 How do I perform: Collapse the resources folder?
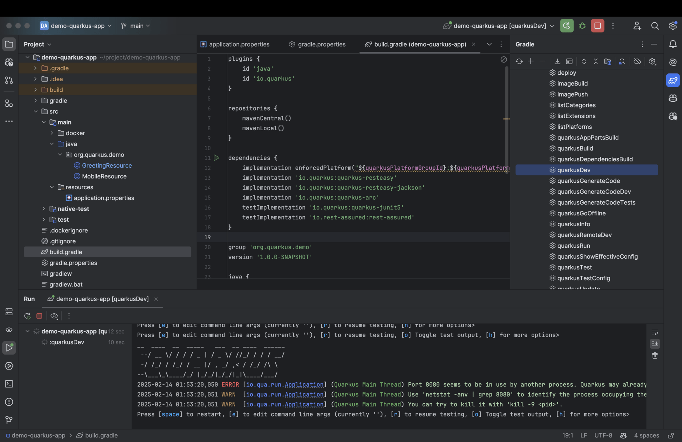(52, 187)
